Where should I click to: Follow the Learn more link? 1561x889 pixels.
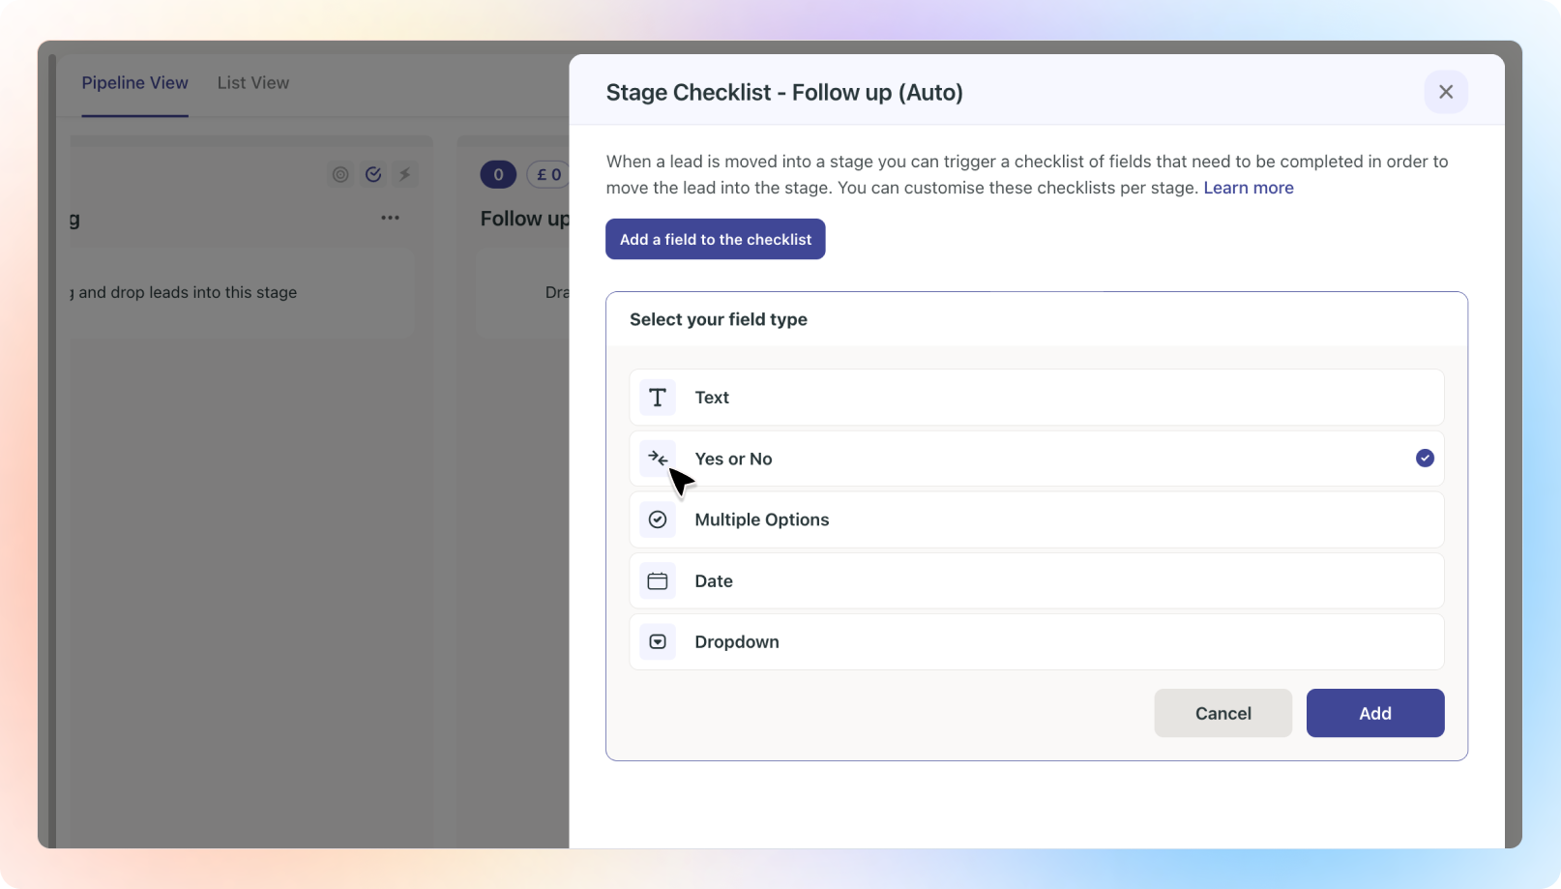click(1248, 188)
